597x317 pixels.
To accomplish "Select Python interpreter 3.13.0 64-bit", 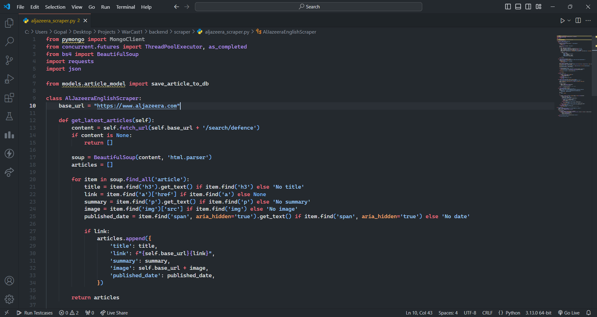I will [539, 313].
